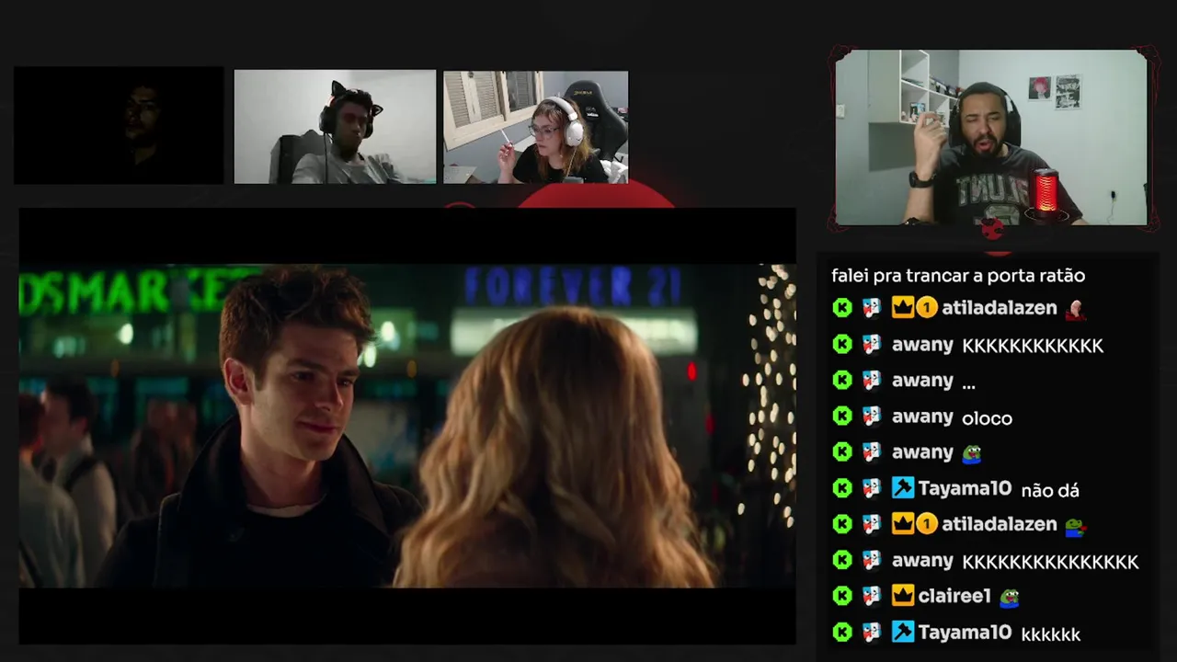The image size is (1177, 662).
Task: Click moderator hammer badge on Tayama10 'não dá'
Action: (903, 488)
